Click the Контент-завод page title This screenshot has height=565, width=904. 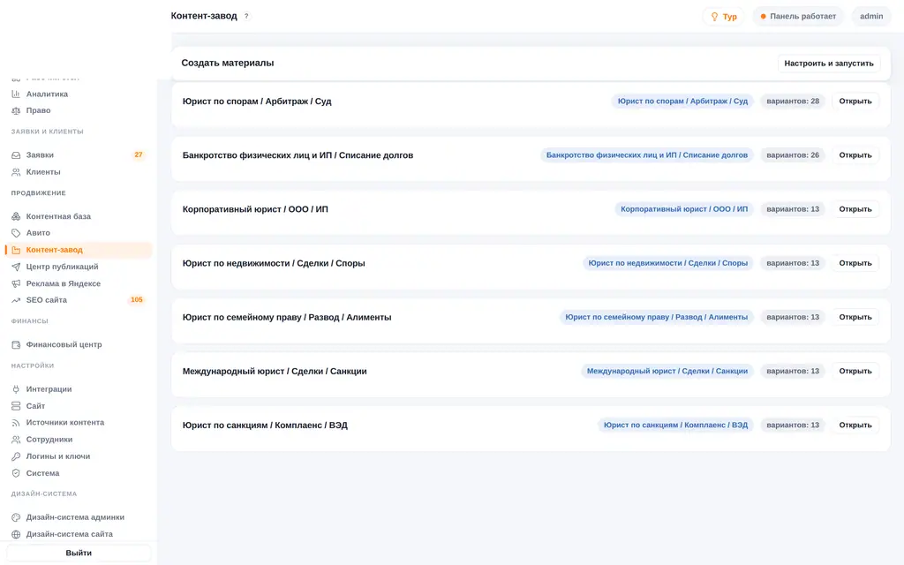tap(204, 16)
